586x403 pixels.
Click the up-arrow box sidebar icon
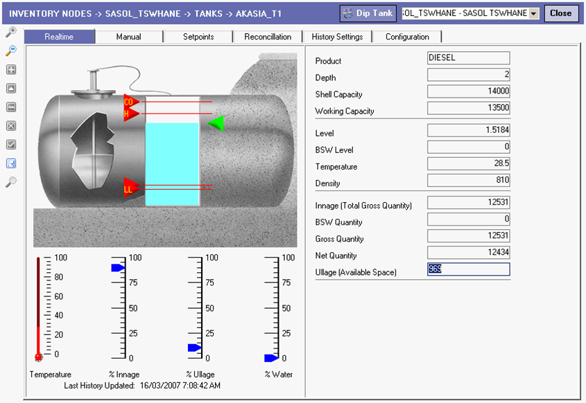pos(11,88)
